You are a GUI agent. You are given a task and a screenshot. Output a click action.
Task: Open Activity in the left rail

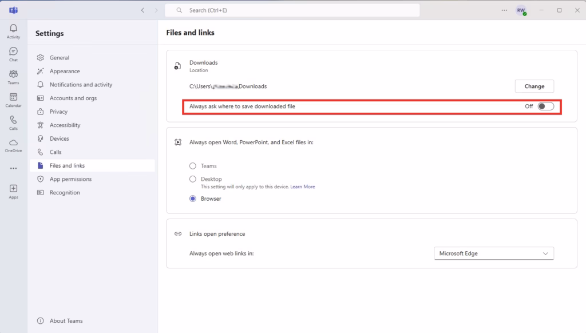pos(14,31)
